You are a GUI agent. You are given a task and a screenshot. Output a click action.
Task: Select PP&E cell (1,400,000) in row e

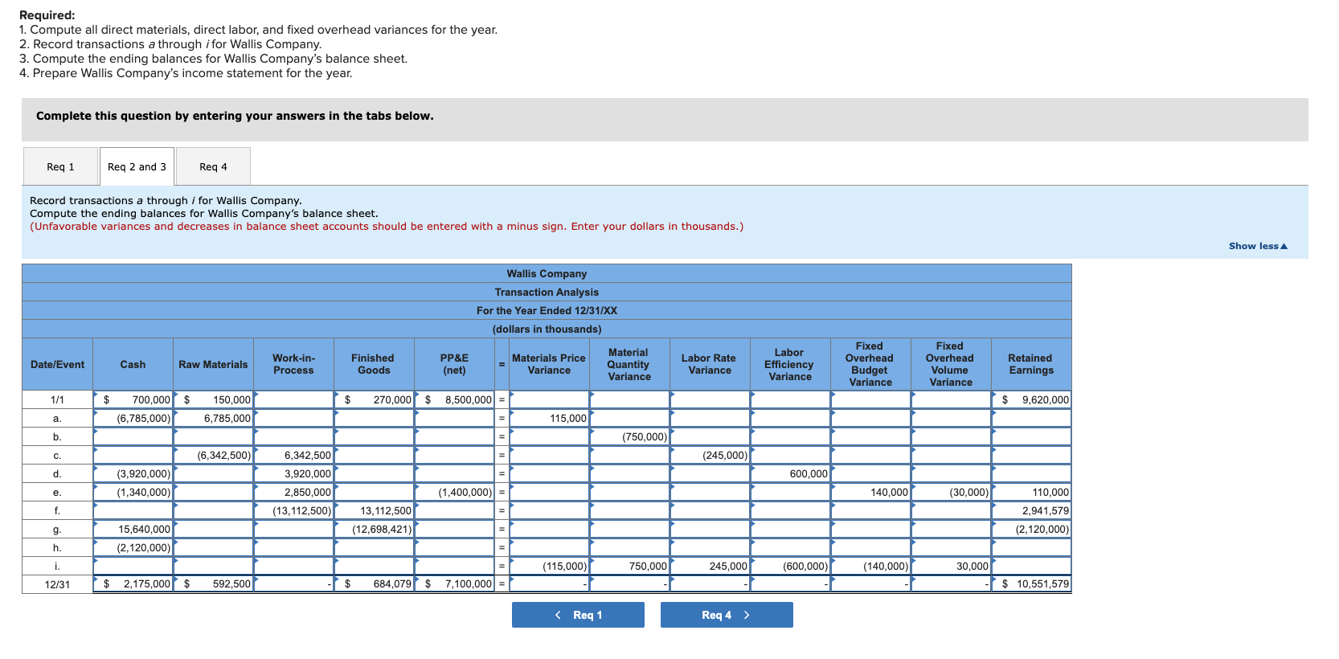[x=455, y=492]
